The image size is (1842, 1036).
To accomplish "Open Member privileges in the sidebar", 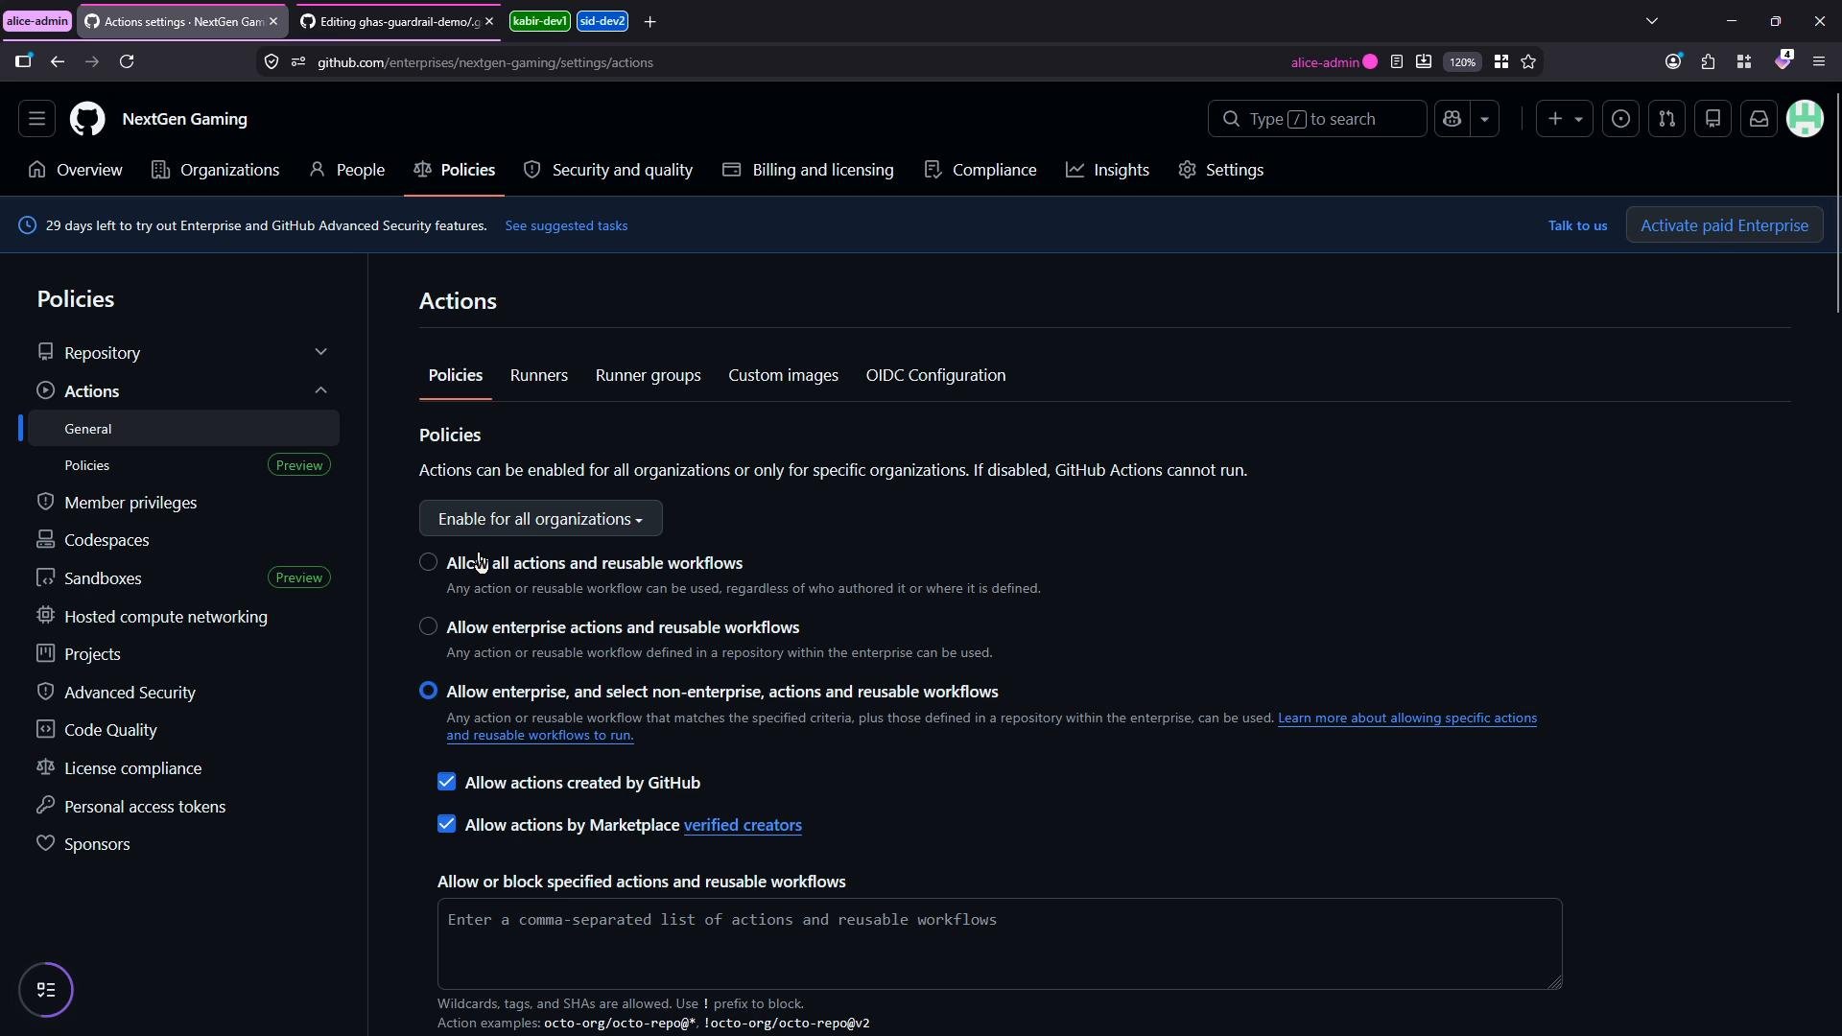I will 183,503.
